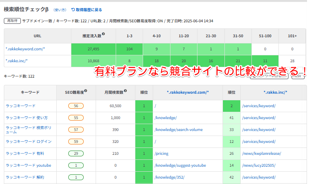Viewport: 312px width, 184px height.
Task: Open keyword ラッコキーワード 検索ボリューム link
Action: tap(29, 130)
